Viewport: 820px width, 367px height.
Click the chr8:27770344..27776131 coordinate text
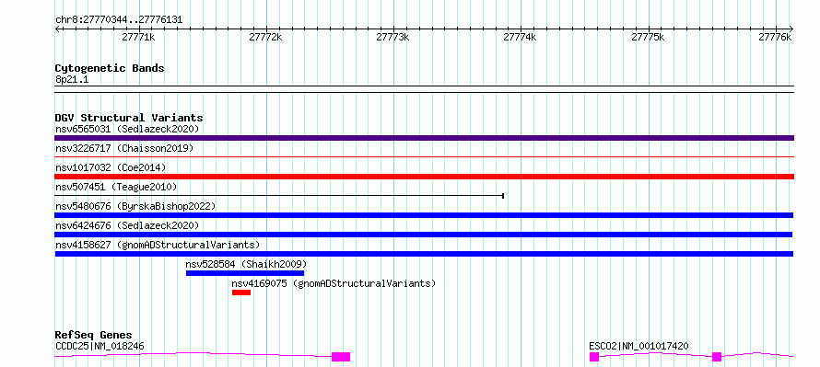(x=119, y=20)
